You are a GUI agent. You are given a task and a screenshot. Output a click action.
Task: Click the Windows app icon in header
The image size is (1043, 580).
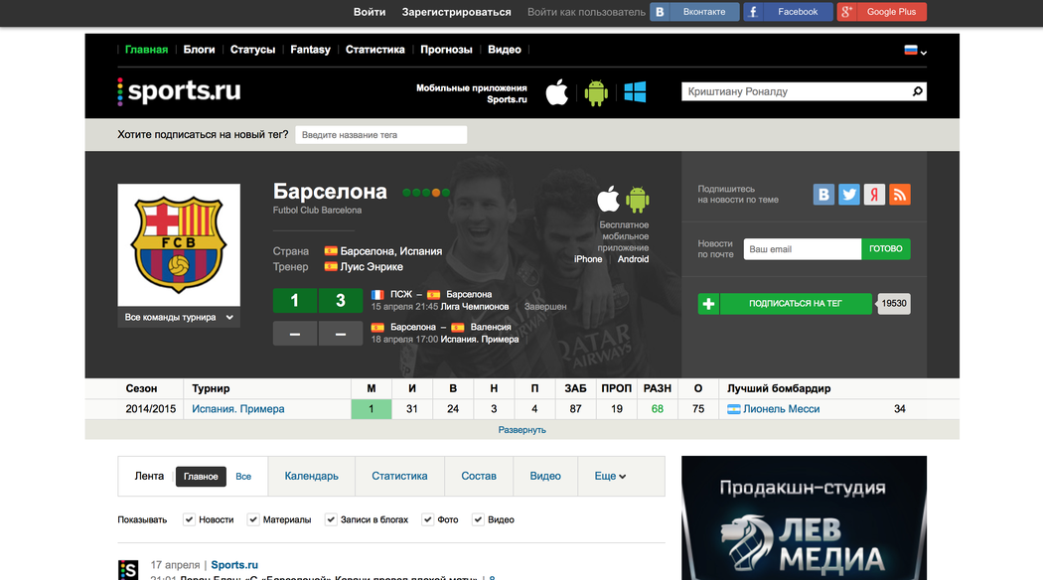[x=635, y=92]
